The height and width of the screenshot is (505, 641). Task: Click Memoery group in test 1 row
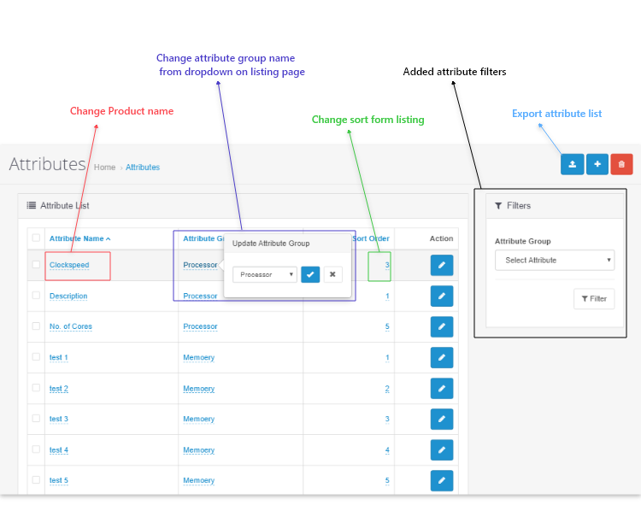click(x=198, y=357)
